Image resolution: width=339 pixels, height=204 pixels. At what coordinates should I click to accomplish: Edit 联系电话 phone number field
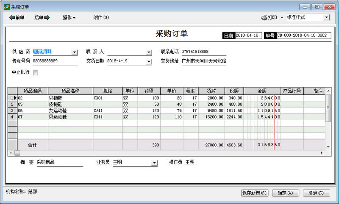point(204,52)
